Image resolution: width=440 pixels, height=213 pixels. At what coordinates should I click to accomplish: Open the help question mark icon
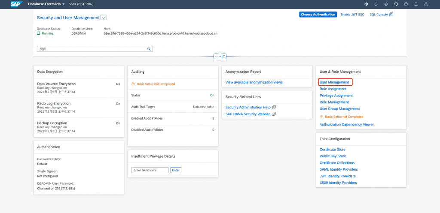[406, 4]
